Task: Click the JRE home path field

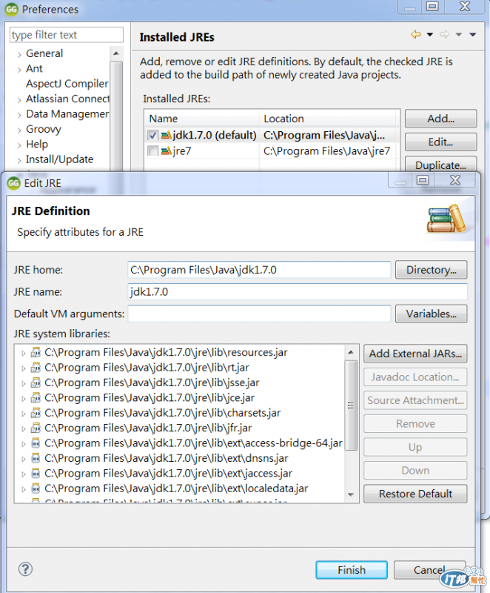Action: pyautogui.click(x=259, y=270)
